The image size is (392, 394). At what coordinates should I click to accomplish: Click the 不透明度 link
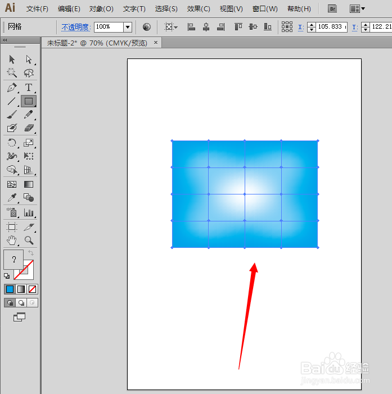76,27
